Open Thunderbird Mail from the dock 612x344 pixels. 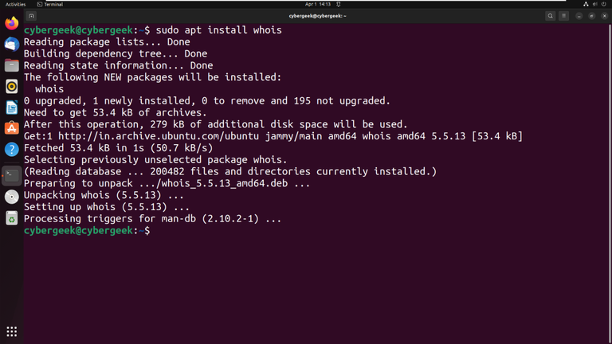click(x=11, y=45)
